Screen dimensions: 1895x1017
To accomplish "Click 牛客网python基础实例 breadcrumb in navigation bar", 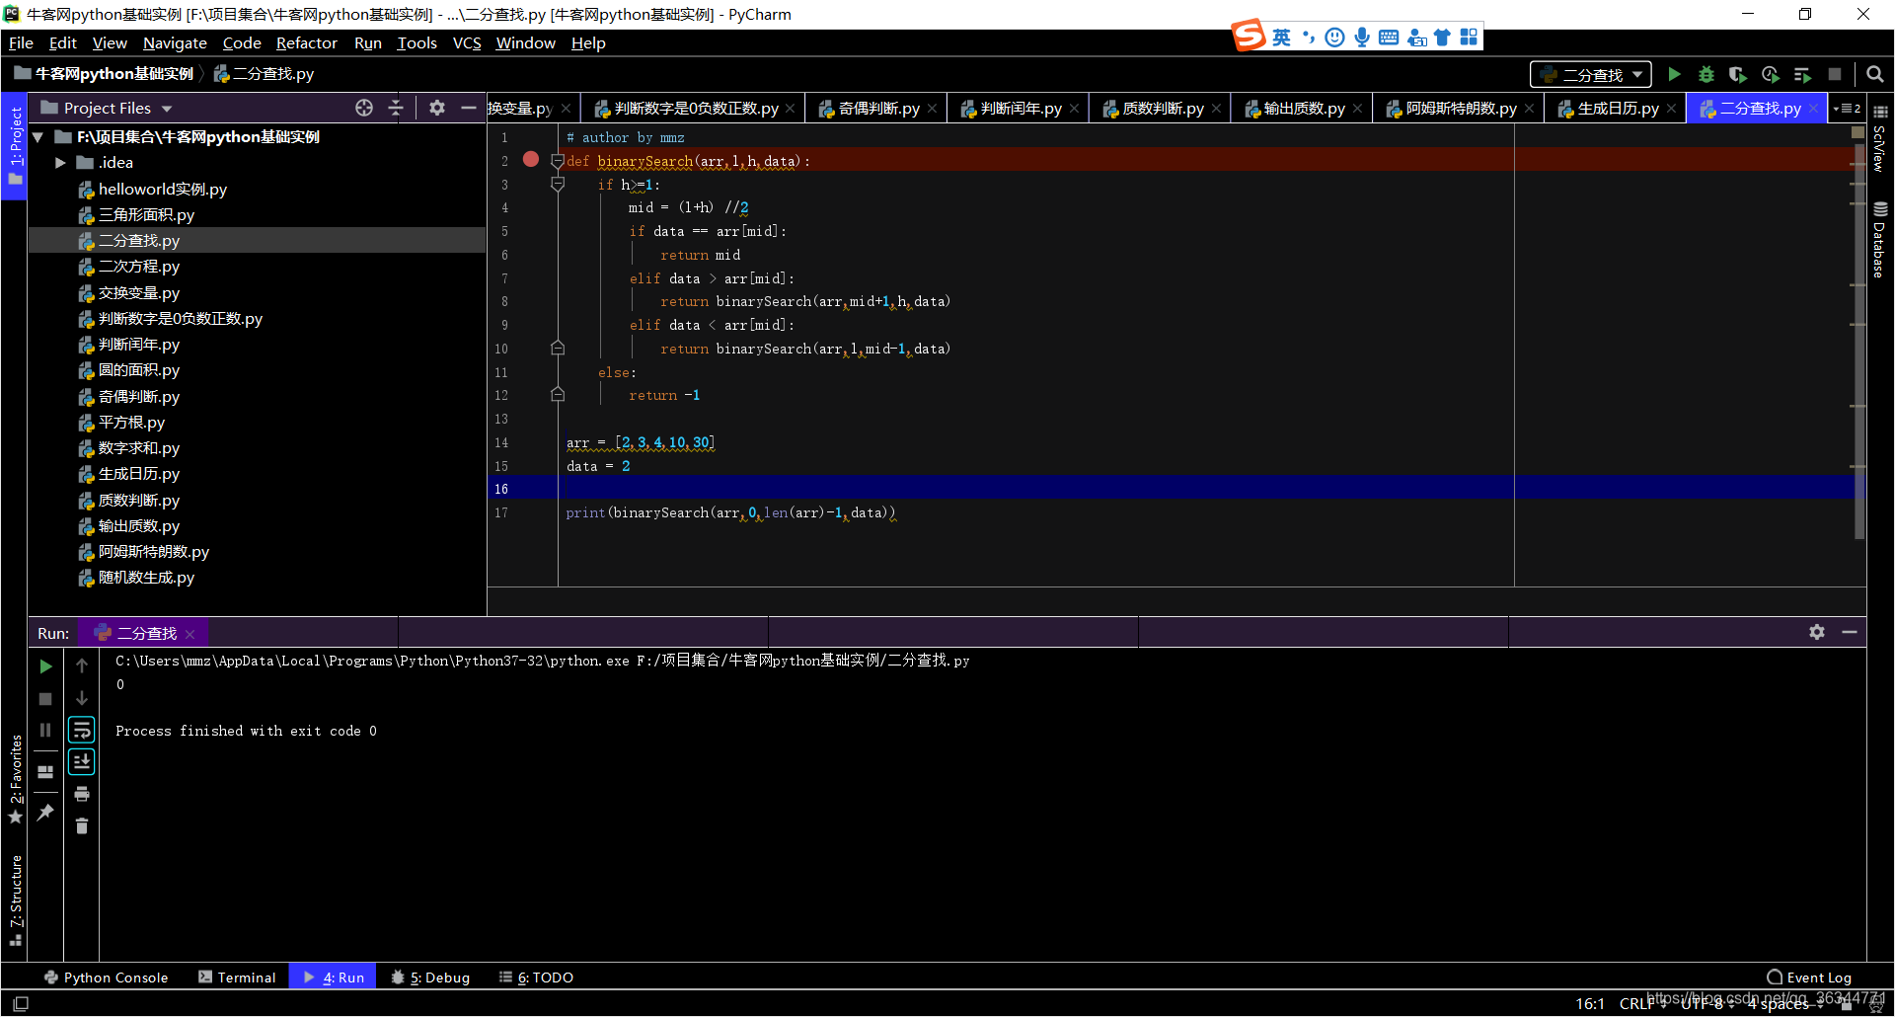I will point(105,74).
